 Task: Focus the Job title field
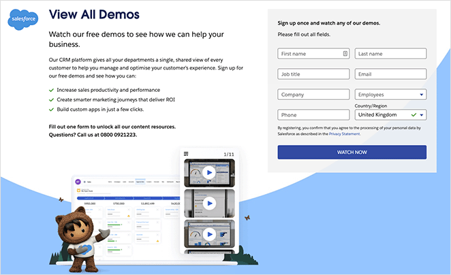pyautogui.click(x=313, y=74)
